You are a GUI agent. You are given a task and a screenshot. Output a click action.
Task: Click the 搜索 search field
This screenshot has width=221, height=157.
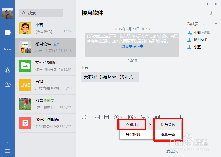pos(41,13)
